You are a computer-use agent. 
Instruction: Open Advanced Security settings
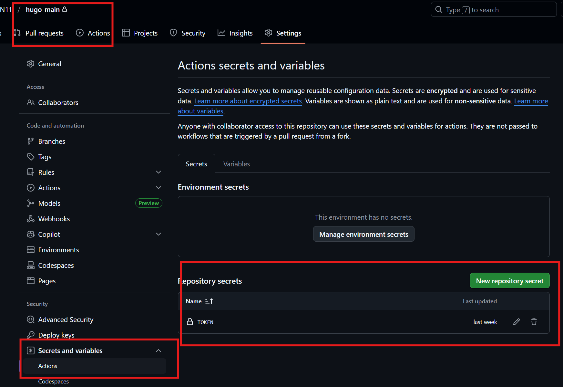(x=95, y=320)
